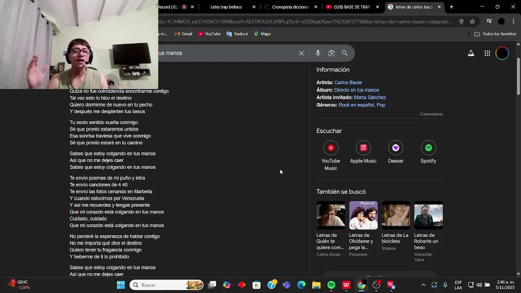Open the YouTube bookmark
This screenshot has width=521, height=293.
pos(209,34)
